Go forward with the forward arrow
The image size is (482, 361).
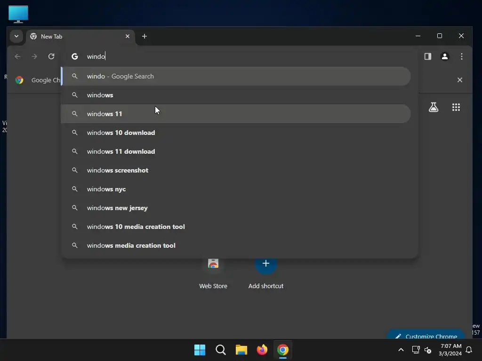point(34,56)
